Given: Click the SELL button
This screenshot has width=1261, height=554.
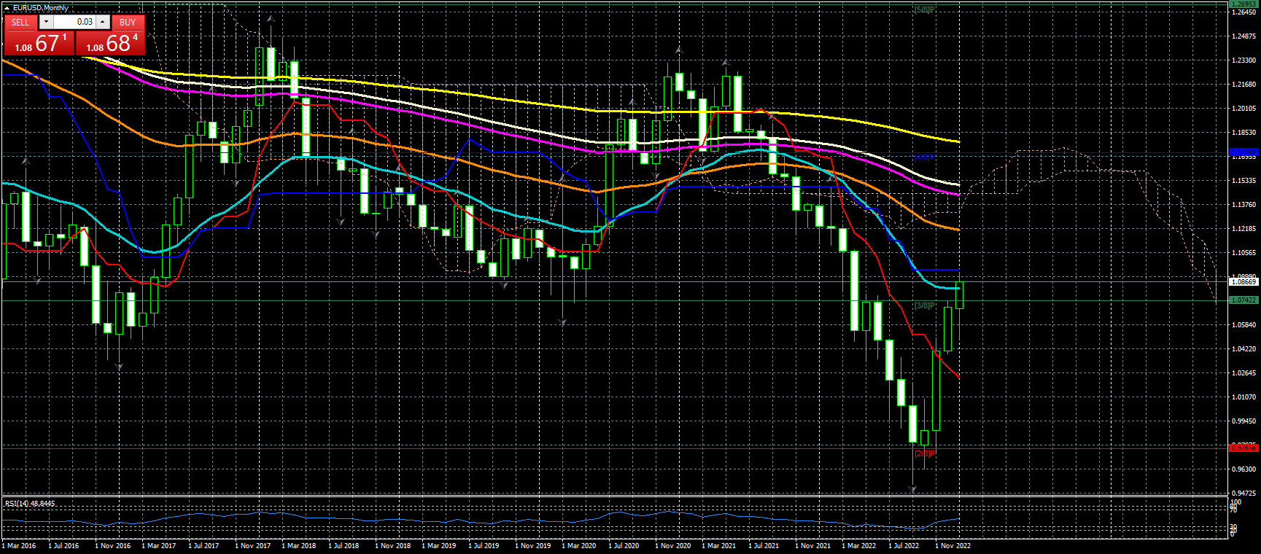Looking at the screenshot, I should point(20,22).
